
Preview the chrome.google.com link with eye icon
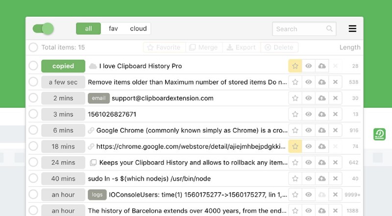[x=309, y=146]
